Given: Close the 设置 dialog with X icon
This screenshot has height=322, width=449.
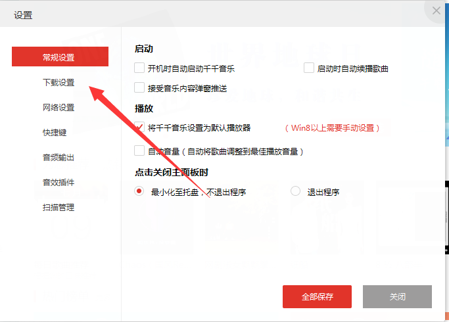Looking at the screenshot, I should (436, 11).
